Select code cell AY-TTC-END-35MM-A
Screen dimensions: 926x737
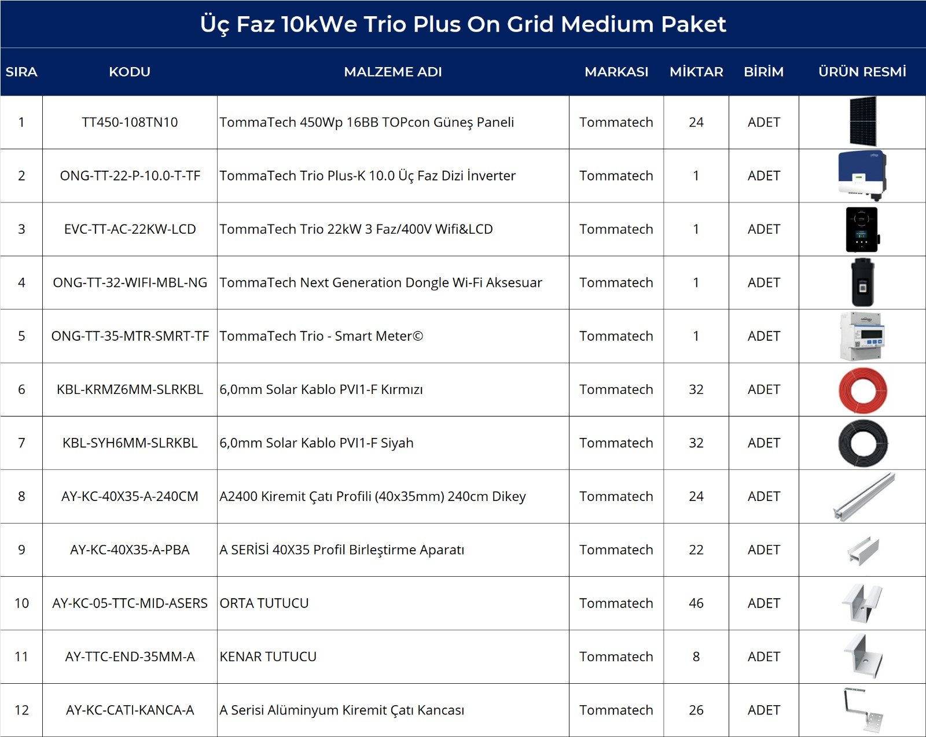pos(130,657)
